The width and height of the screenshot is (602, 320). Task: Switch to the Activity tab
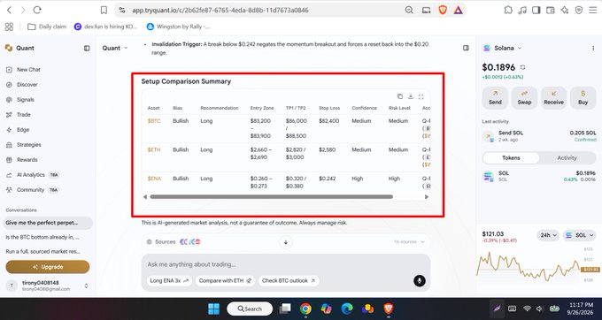[567, 158]
